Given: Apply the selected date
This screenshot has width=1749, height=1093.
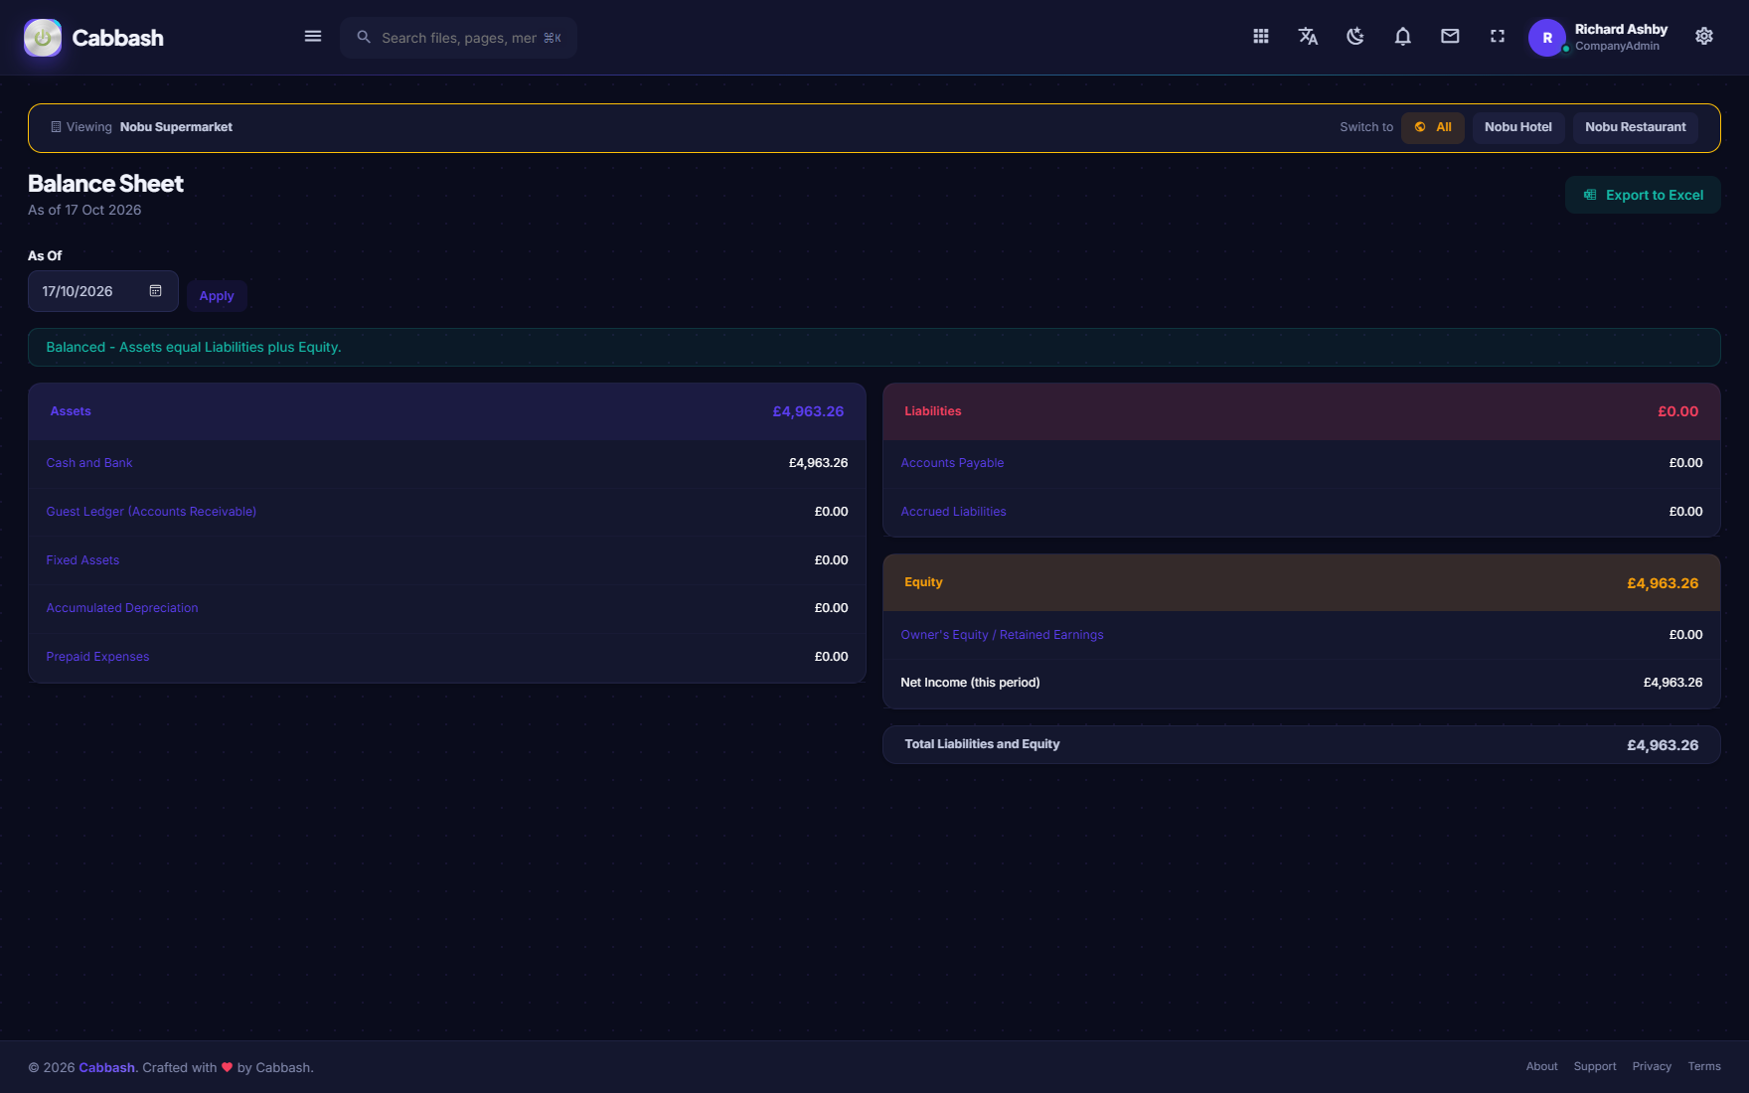Looking at the screenshot, I should pos(217,296).
